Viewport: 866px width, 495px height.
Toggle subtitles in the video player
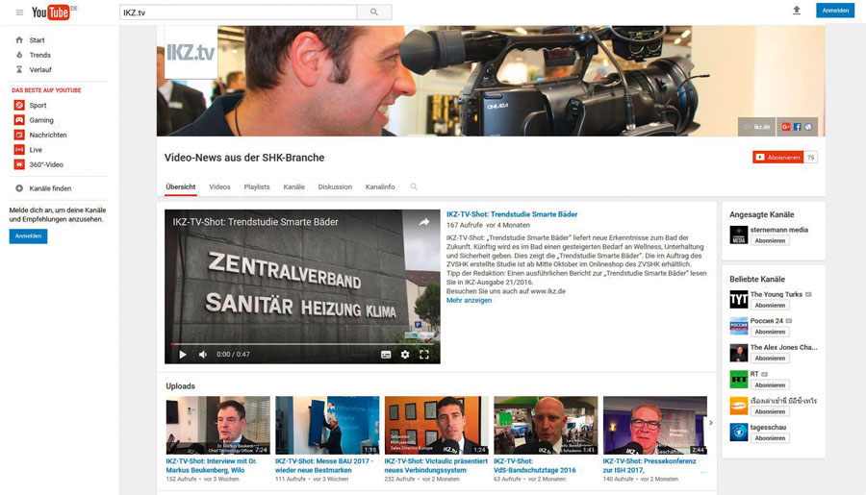click(386, 355)
